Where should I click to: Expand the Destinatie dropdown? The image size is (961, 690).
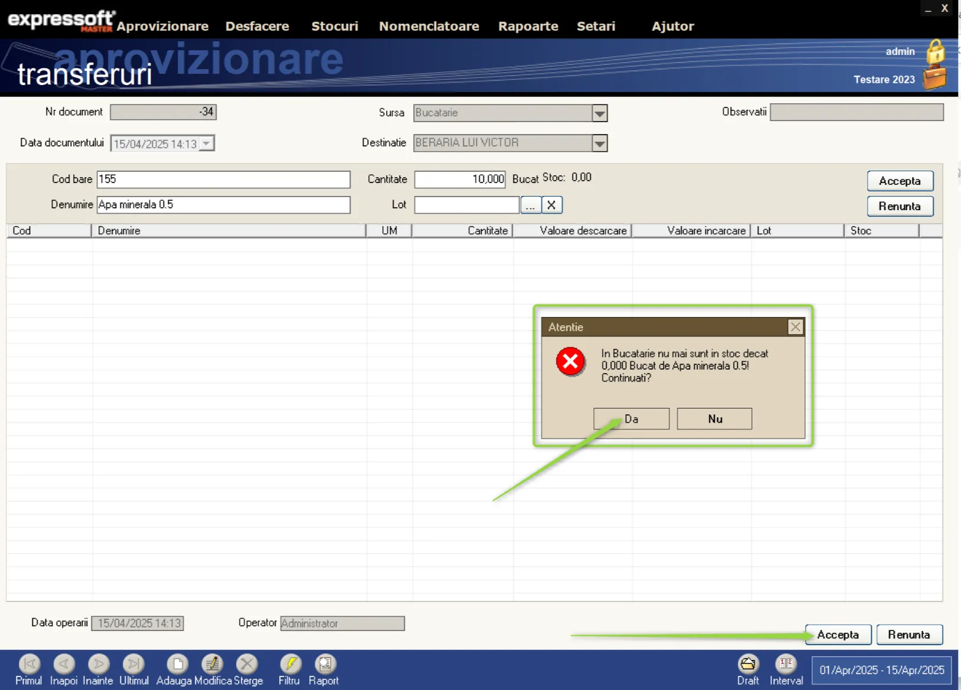[x=599, y=143]
